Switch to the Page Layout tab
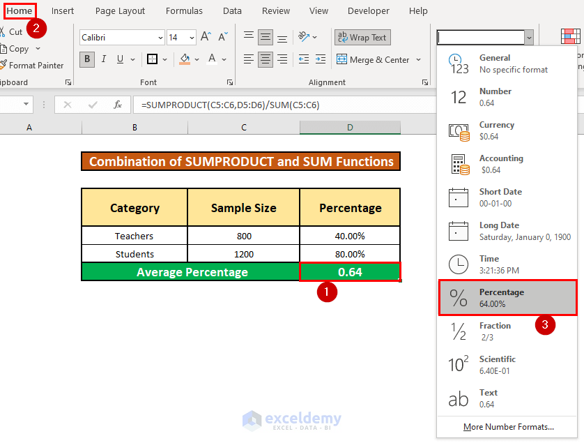 point(120,11)
